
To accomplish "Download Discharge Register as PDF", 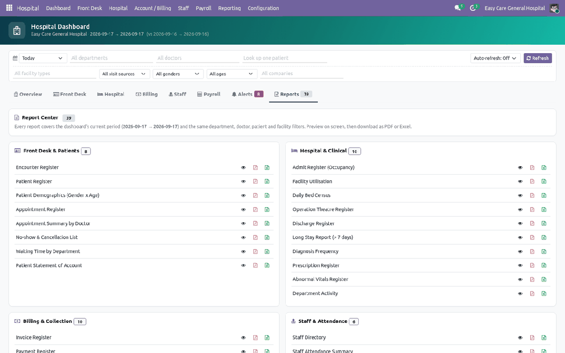I will pos(532,224).
